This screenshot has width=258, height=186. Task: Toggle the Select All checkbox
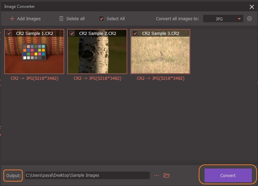(101, 19)
